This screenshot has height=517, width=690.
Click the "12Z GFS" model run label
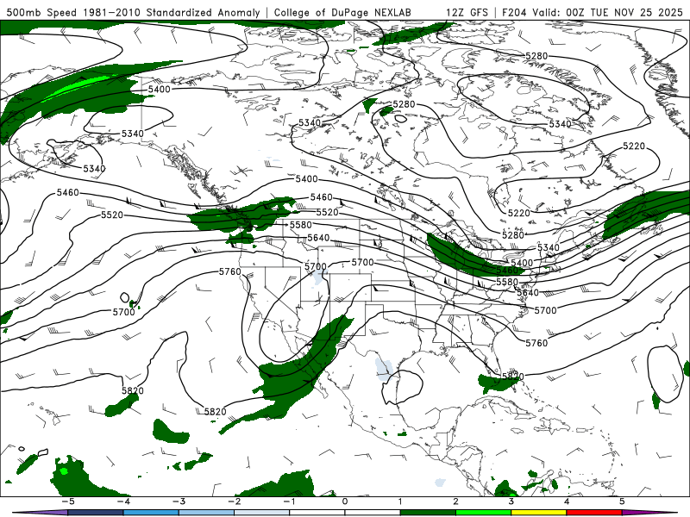click(467, 12)
